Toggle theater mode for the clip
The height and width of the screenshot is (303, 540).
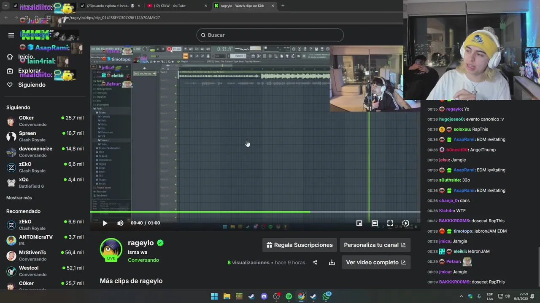click(375, 223)
